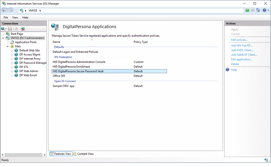Click the Home icon in the address bar
This screenshot has height=167, width=271.
(258, 11)
